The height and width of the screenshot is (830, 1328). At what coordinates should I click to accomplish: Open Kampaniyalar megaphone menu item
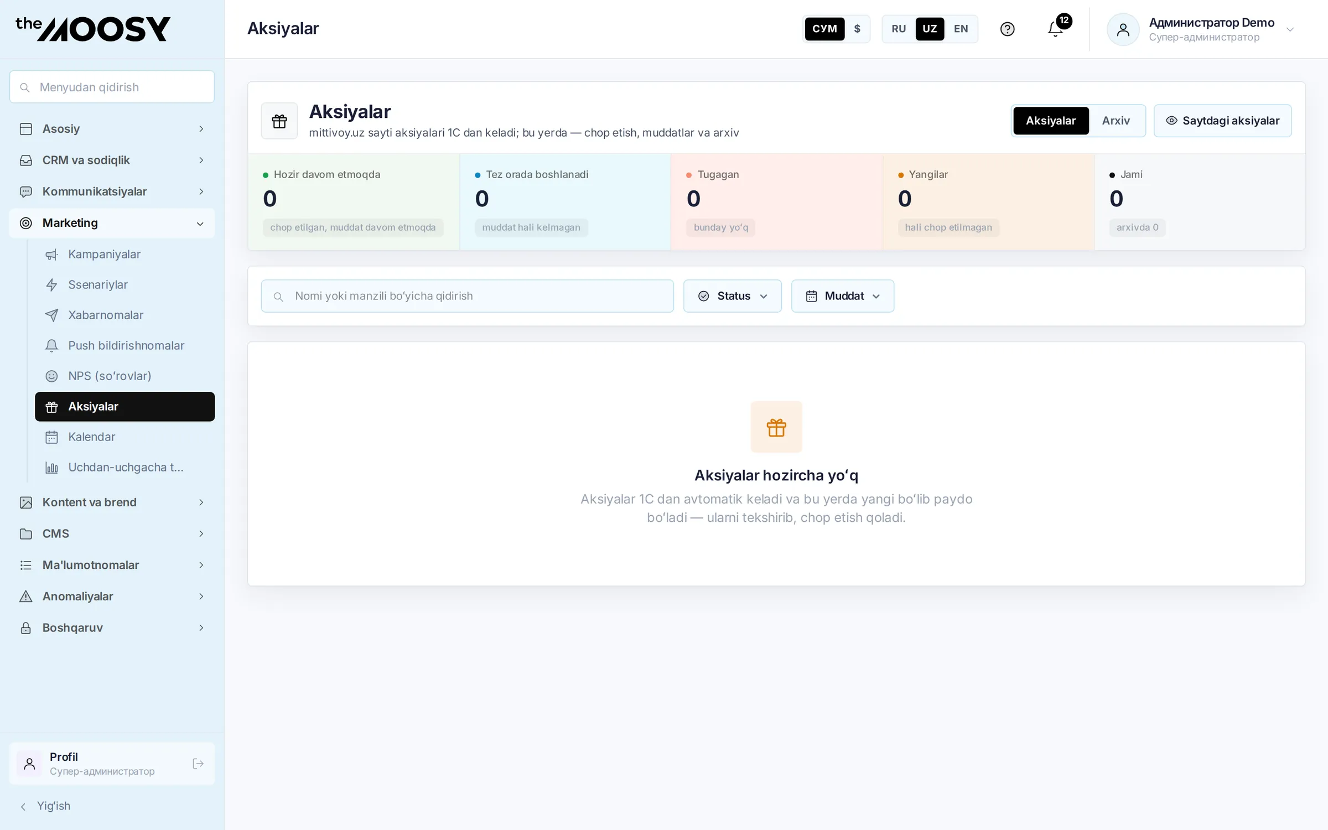(124, 254)
